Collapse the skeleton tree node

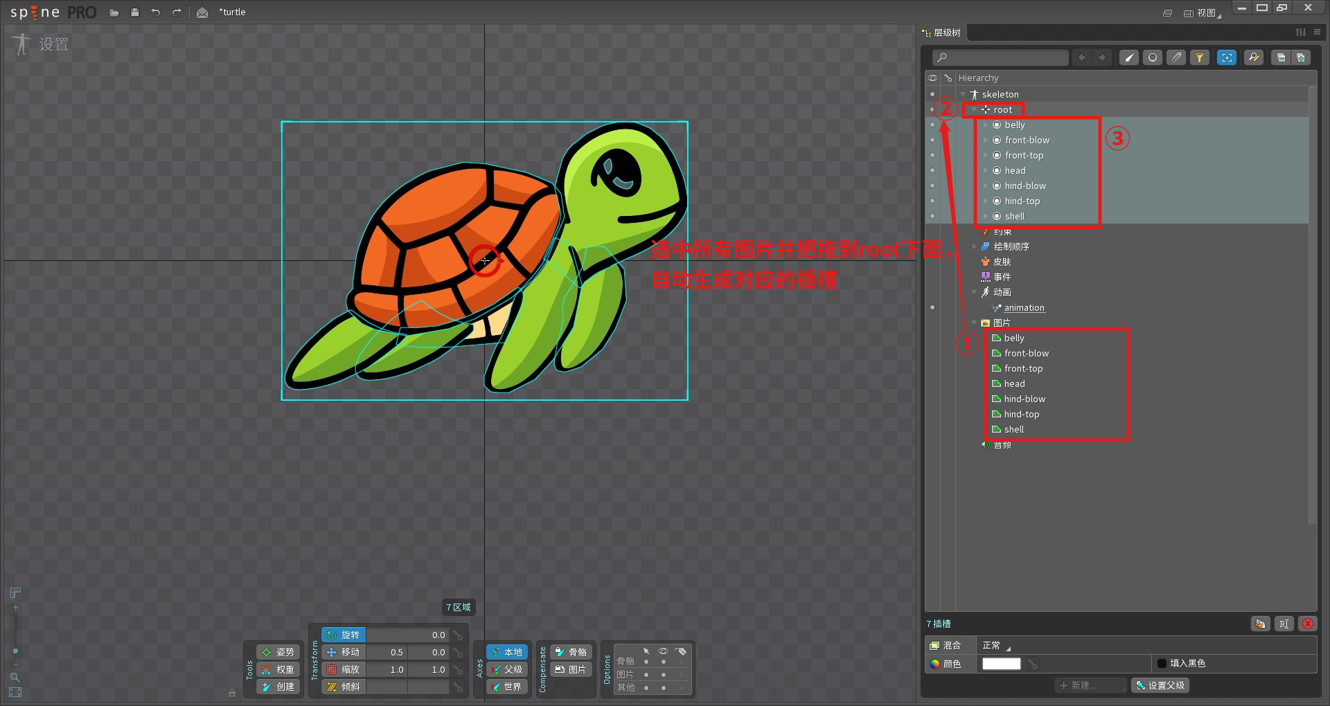(963, 94)
